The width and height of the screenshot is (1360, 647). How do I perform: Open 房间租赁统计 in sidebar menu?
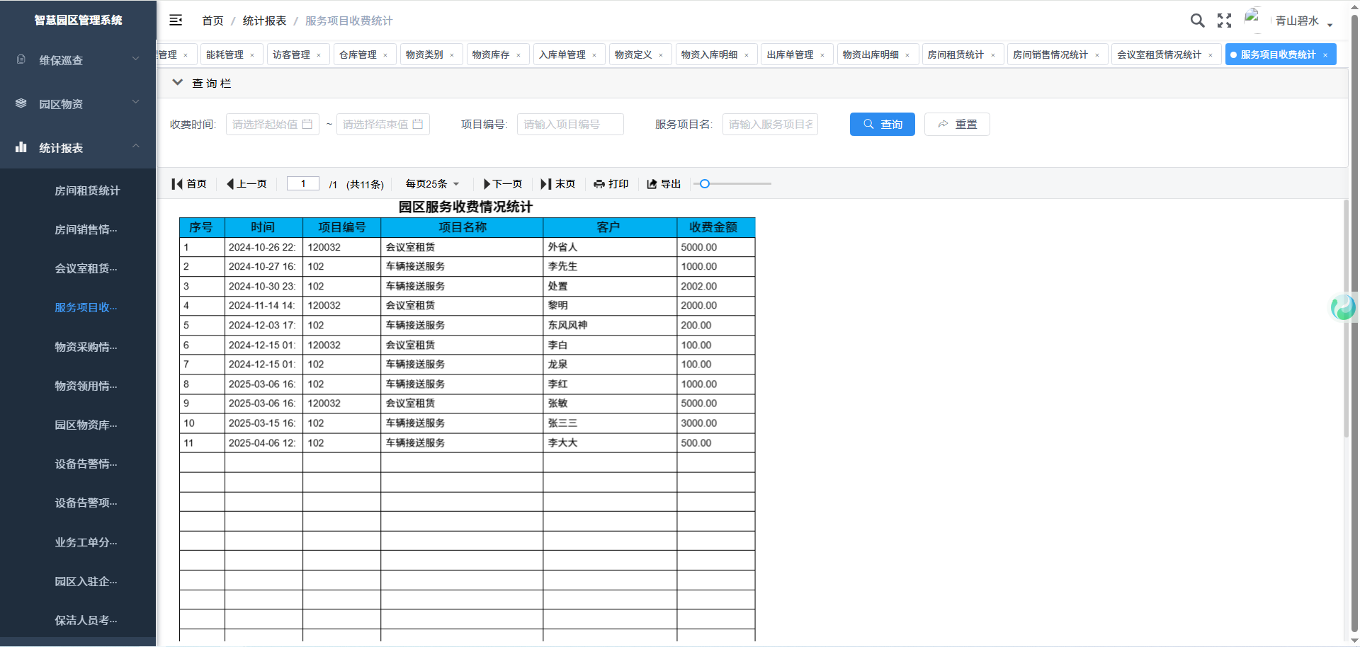[x=87, y=190]
